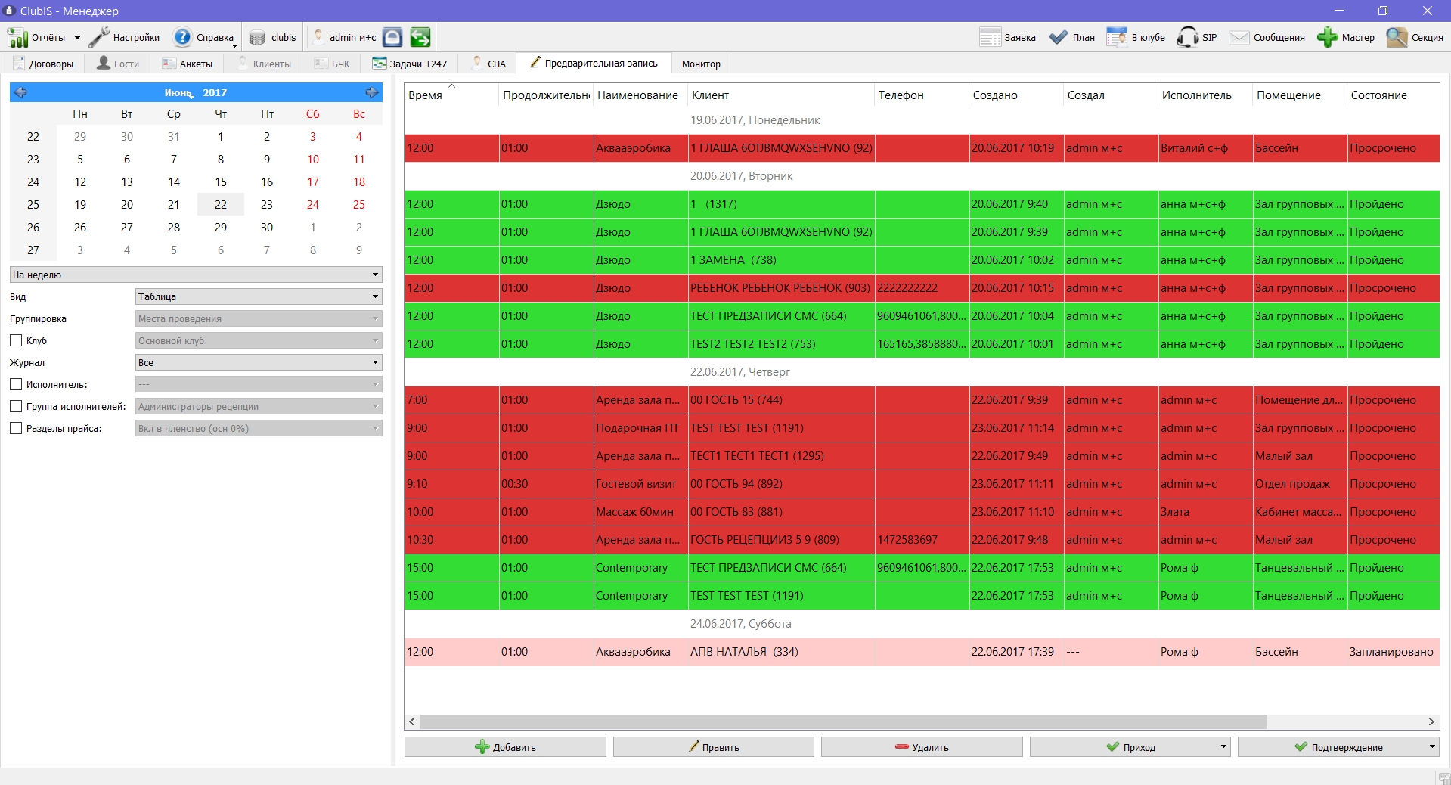Click the lock icon next to admin м+с
The width and height of the screenshot is (1451, 785).
(x=392, y=37)
